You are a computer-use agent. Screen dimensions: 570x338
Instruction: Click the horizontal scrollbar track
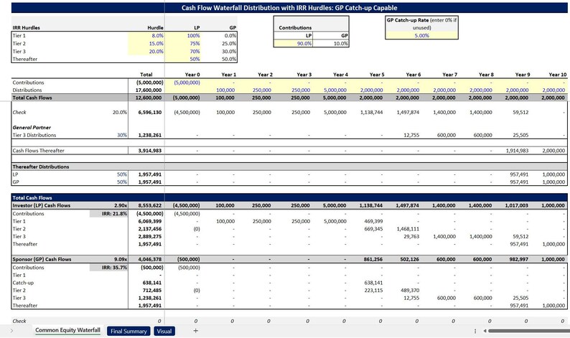(529, 331)
